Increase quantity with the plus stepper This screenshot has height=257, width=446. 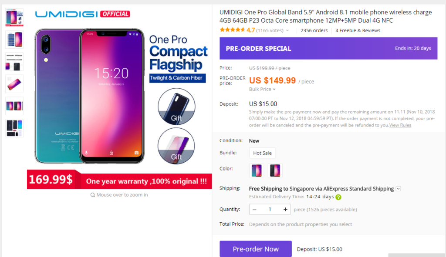285,209
